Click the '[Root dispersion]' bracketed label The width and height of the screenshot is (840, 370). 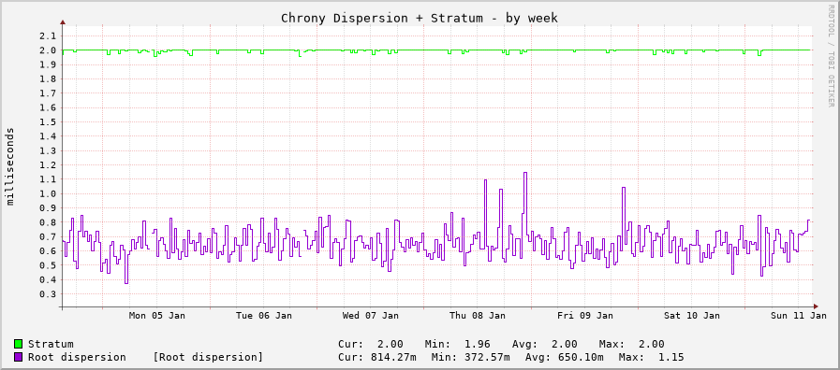209,357
